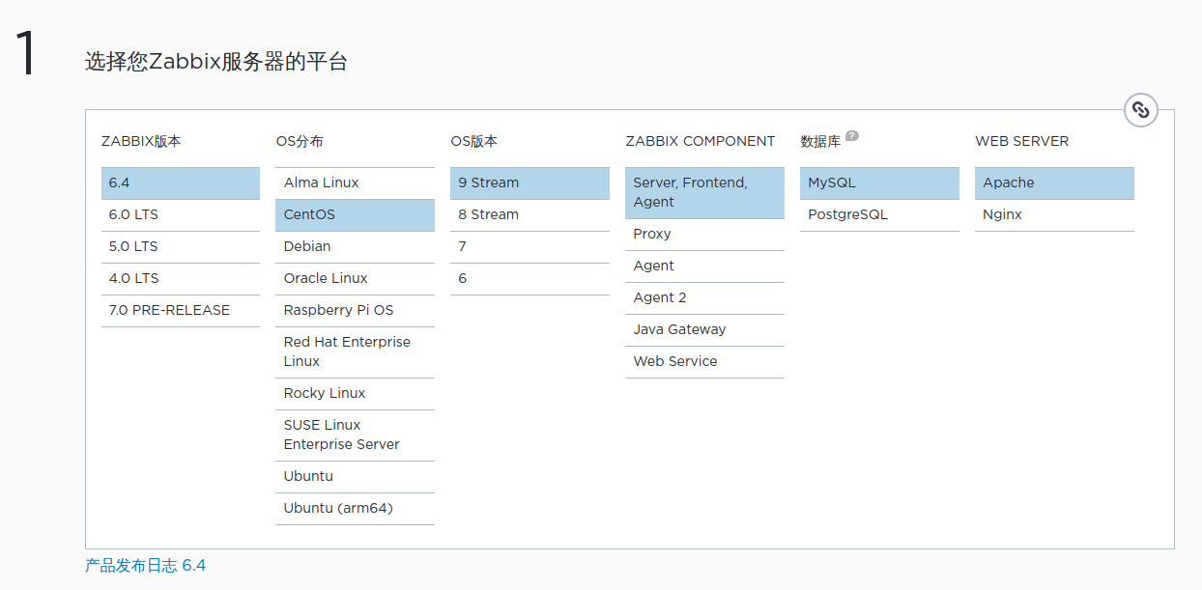This screenshot has width=1202, height=590.
Task: Select Zabbix version 5.0 LTS
Action: 180,246
